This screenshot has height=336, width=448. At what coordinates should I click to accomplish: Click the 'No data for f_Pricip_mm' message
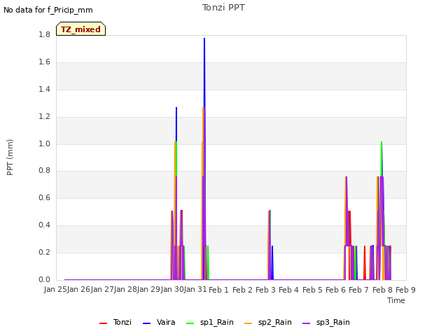click(48, 10)
